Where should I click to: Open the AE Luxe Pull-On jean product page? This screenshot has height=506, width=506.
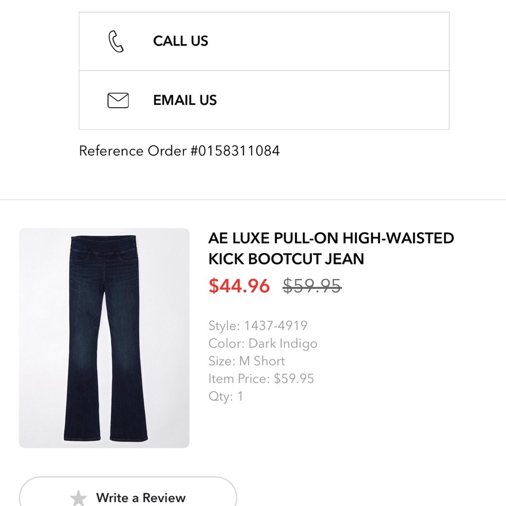point(331,248)
